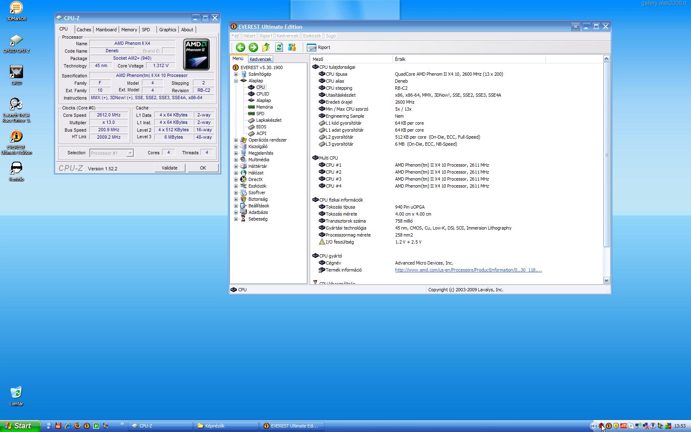Screen dimensions: 691x432
Task: Expand the Operációs rendszer tree node
Action: tap(236, 140)
